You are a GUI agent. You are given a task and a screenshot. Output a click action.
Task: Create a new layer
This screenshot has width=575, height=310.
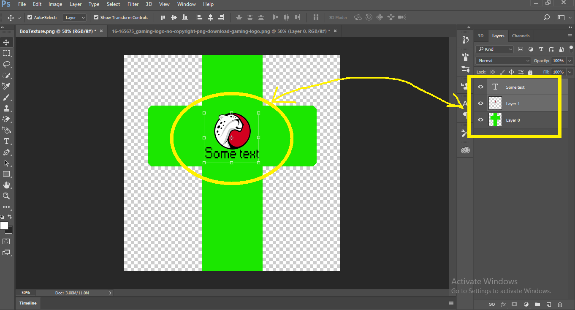pos(549,304)
